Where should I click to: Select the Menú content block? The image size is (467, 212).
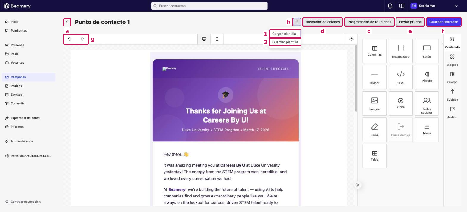pos(427,129)
